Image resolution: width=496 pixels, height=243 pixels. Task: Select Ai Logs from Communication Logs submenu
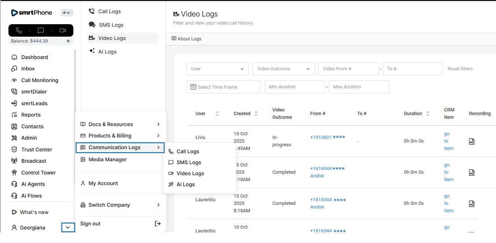pos(186,184)
